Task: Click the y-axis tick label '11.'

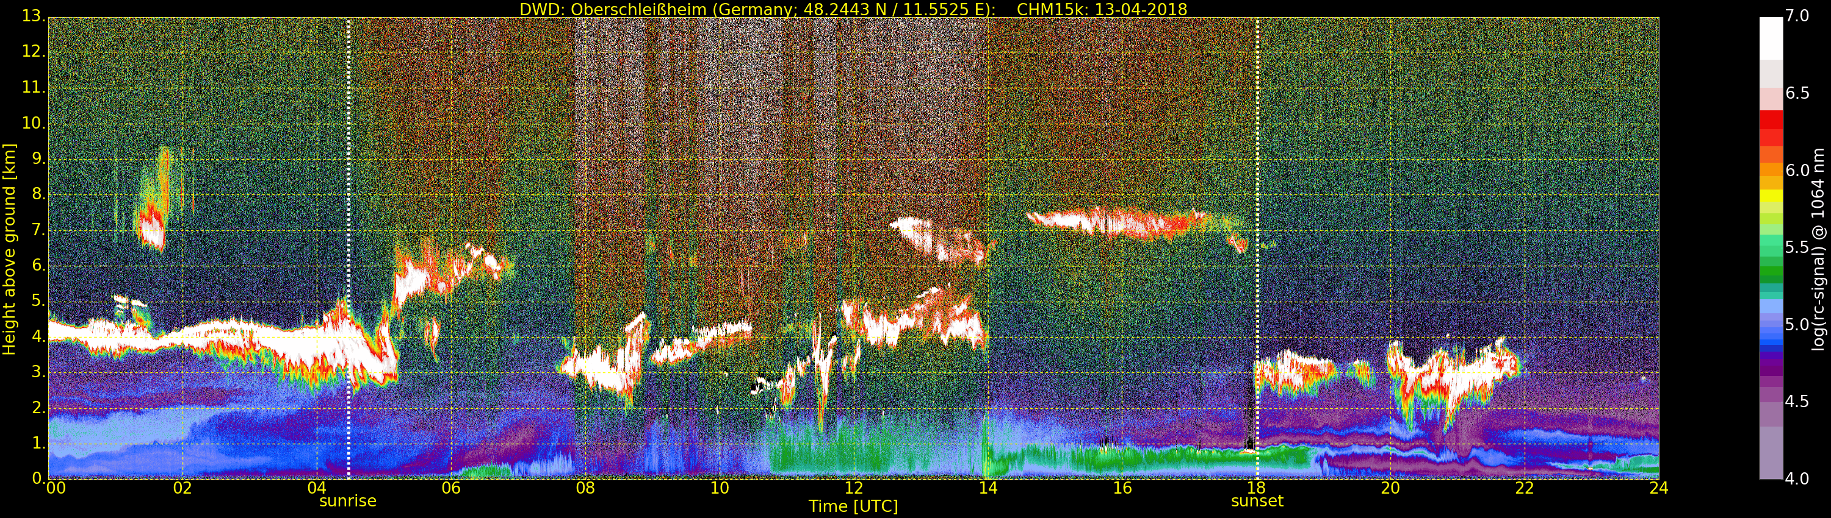Action: tap(34, 87)
